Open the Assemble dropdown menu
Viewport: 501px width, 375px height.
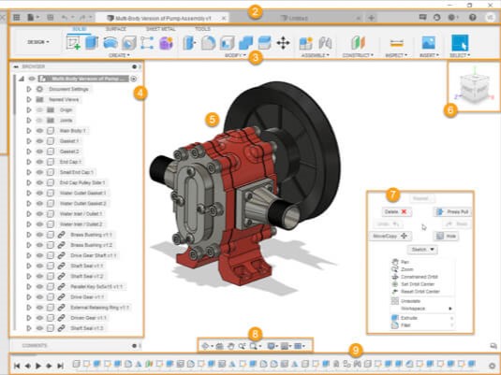315,55
